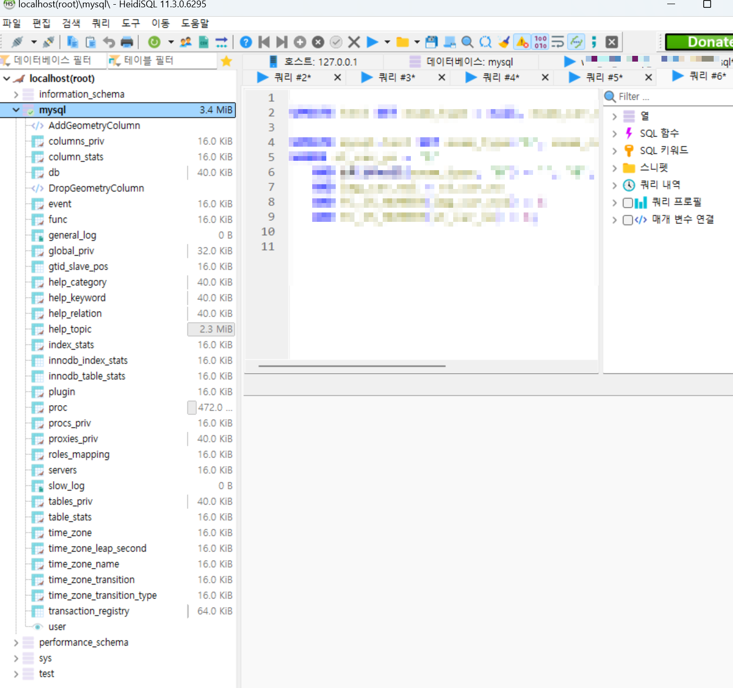Screen dimensions: 733x688
Task: Check the 매개 변수 연결 checkbox
Action: 628,220
